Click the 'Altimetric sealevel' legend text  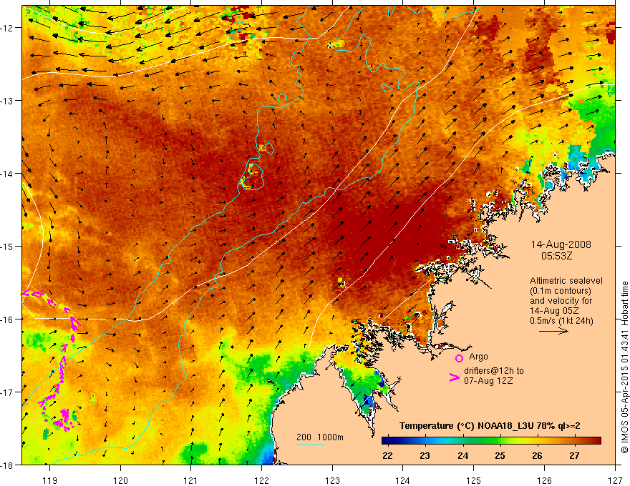coord(566,281)
